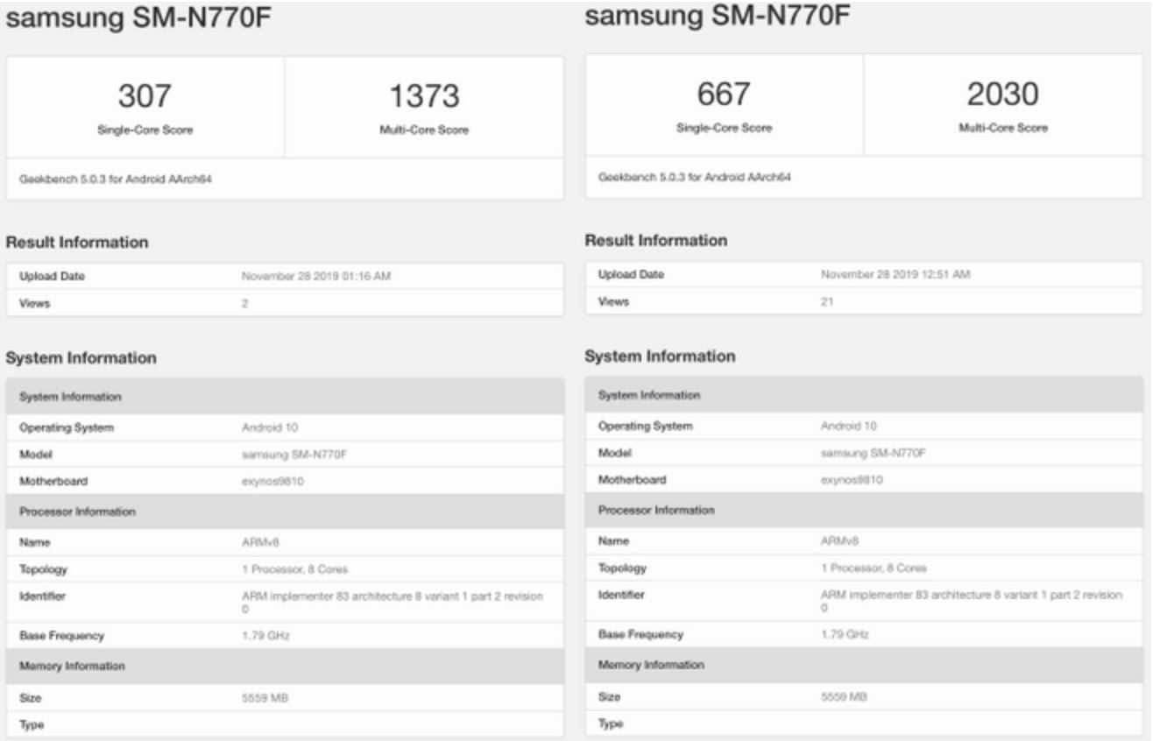Click System Information heading in 307-score result
1153x741 pixels.
(81, 358)
